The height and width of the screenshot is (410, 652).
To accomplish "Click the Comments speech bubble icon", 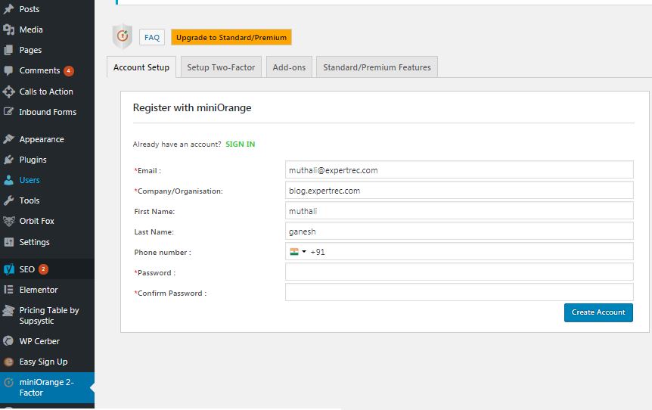I will [8, 70].
